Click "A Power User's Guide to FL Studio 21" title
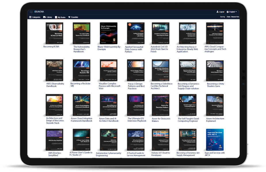The image size is (266, 172). (x=81, y=154)
